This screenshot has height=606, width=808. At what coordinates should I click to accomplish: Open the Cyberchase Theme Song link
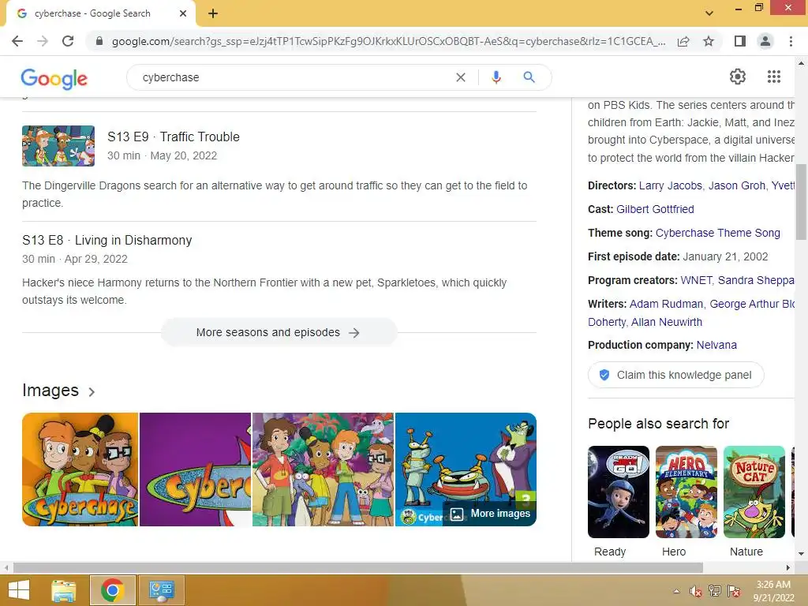click(718, 233)
